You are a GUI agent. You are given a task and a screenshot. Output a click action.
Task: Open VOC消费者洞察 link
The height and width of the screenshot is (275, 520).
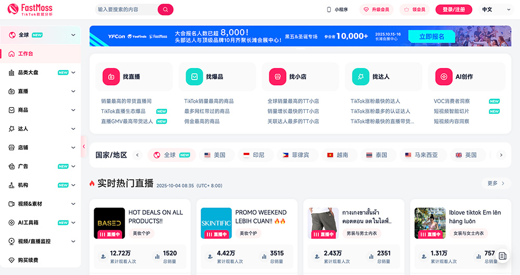coord(452,101)
